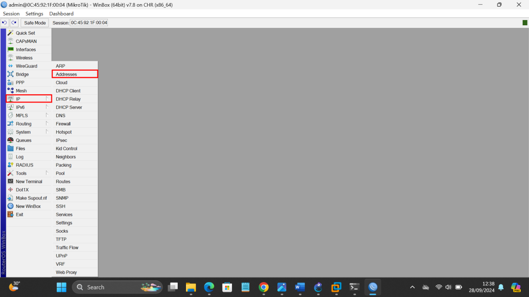Toggle the Safe Mode button
This screenshot has height=297, width=529.
(35, 23)
